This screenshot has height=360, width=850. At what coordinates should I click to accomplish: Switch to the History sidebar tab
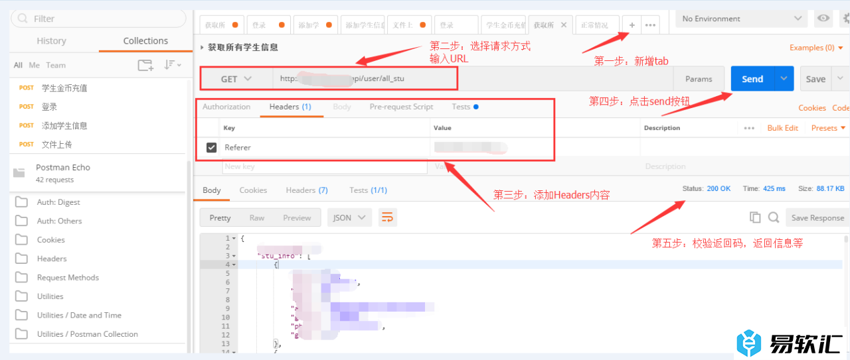pyautogui.click(x=52, y=40)
